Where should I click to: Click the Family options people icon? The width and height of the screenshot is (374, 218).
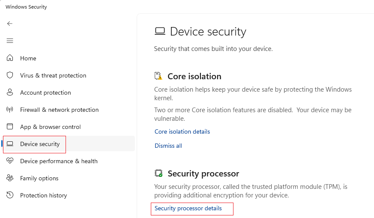pos(10,178)
